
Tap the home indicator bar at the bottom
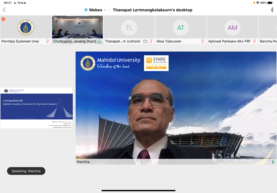tap(138, 191)
